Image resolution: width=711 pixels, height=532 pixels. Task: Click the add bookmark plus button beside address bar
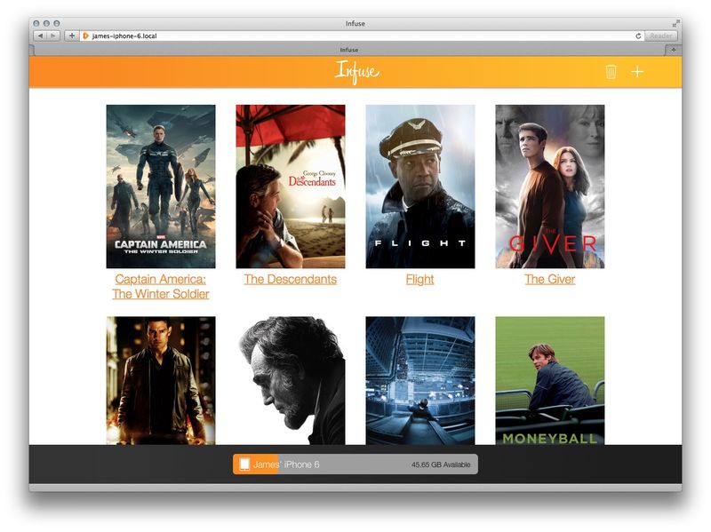coord(72,36)
